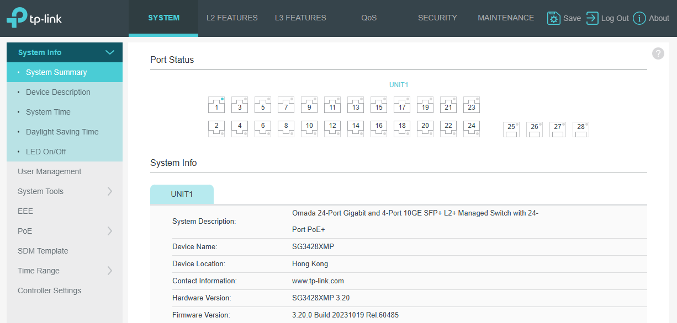Viewport: 677px width, 323px height.
Task: Open EEE settings page
Action: click(x=65, y=211)
